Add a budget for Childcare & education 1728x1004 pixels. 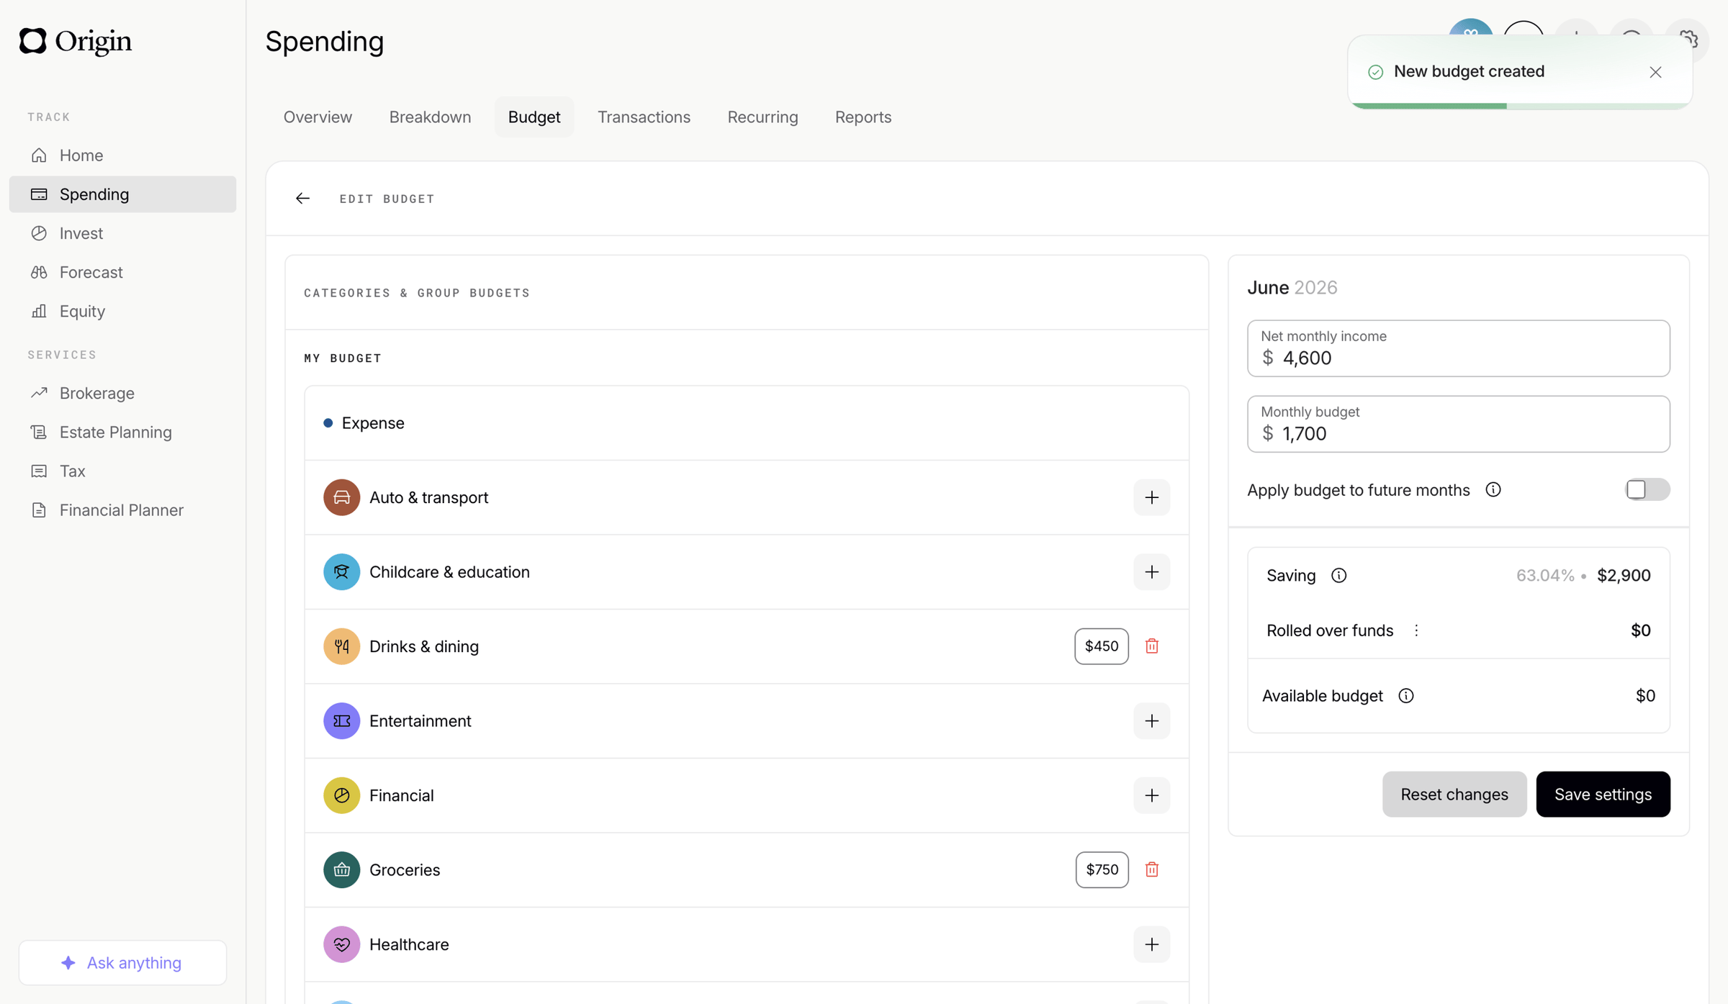pyautogui.click(x=1151, y=572)
